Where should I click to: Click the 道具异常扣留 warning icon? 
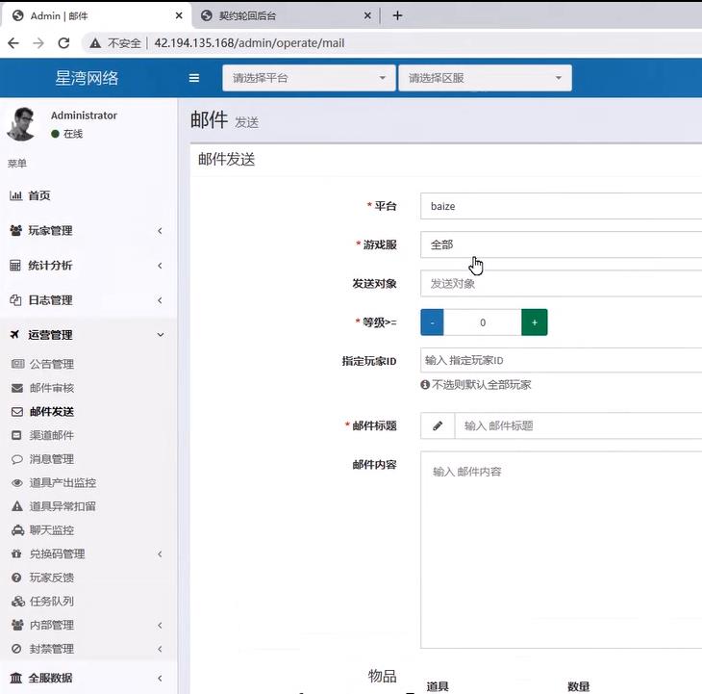17,506
